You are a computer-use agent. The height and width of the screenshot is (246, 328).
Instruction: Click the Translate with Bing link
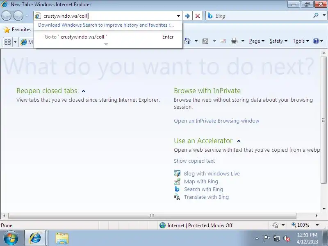pos(206,197)
